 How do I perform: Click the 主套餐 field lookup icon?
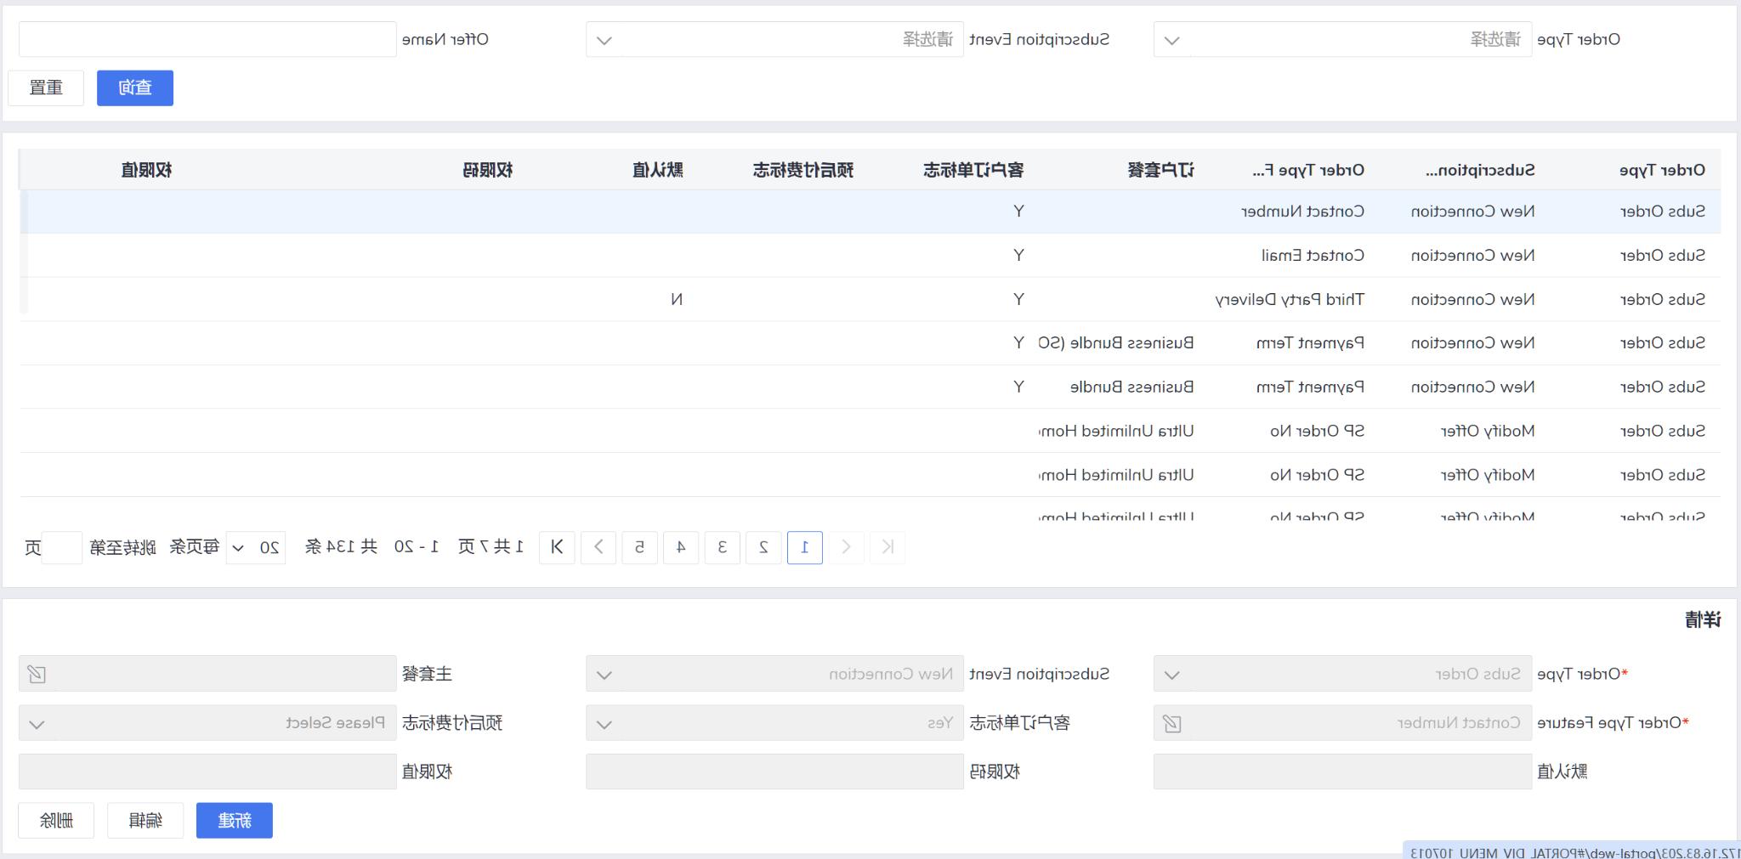37,675
